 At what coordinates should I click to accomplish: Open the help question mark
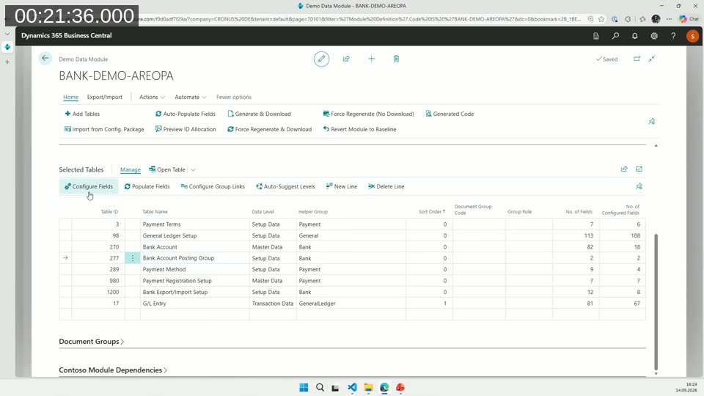click(x=673, y=36)
